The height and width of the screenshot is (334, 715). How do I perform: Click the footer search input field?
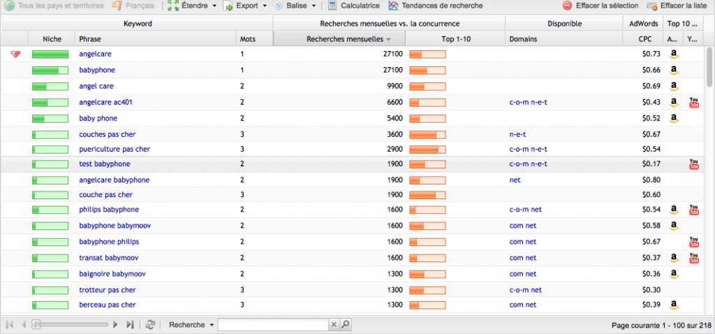pos(273,324)
